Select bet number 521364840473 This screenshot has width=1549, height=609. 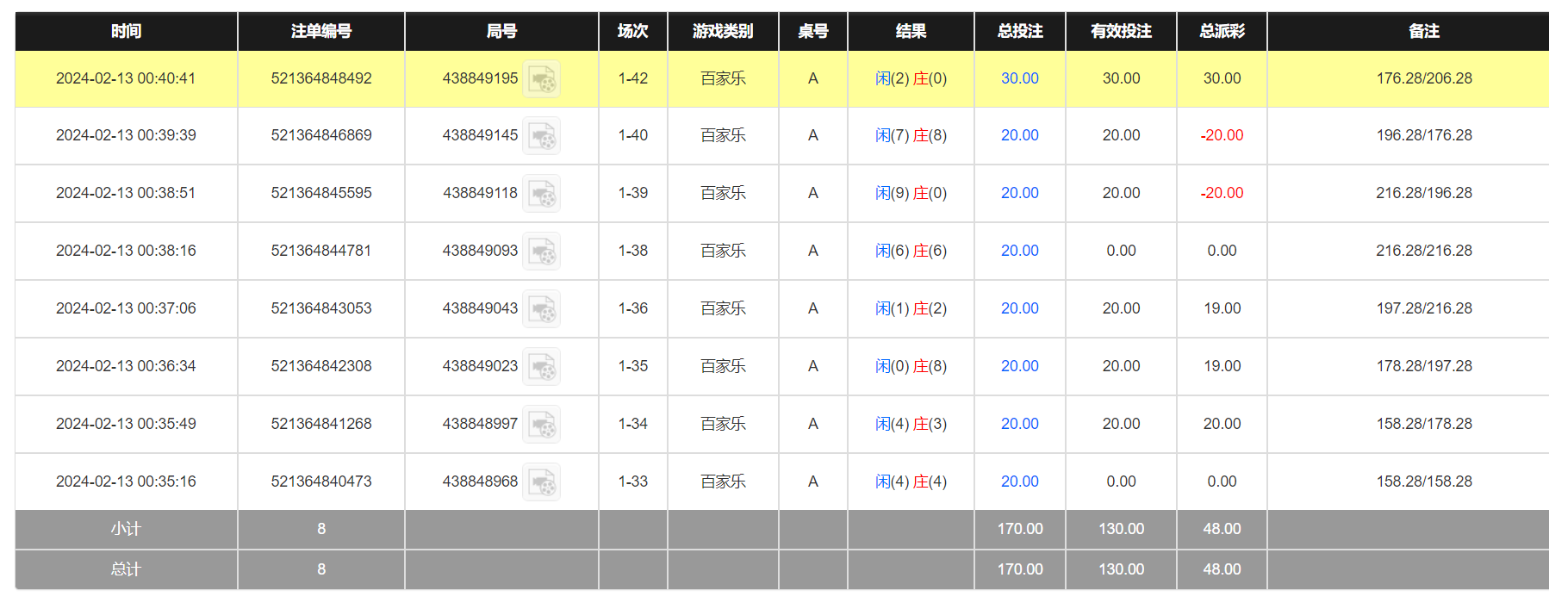321,482
